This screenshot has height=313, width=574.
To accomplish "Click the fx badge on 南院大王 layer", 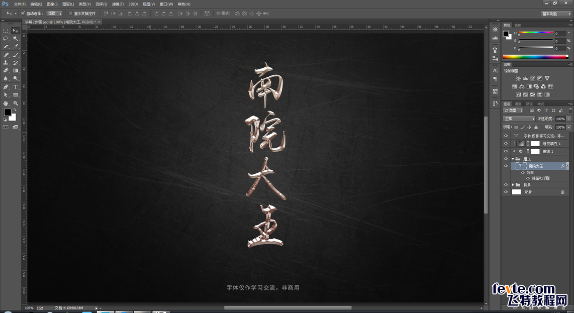I will point(563,166).
